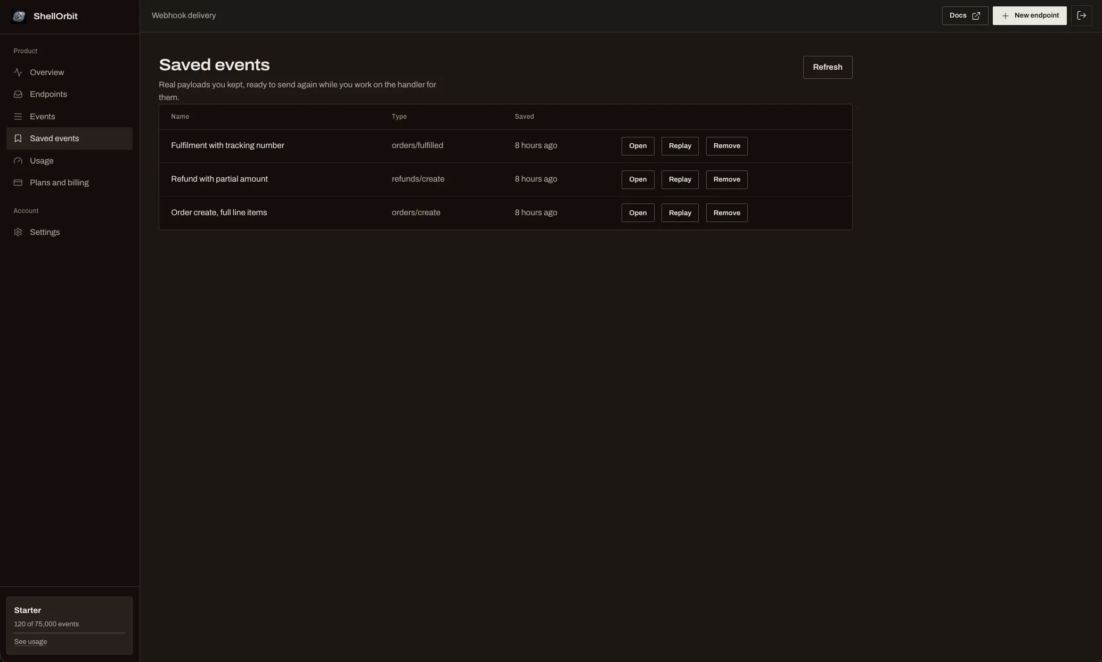Open Refund with partial amount event
This screenshot has width=1102, height=662.
[x=638, y=179]
